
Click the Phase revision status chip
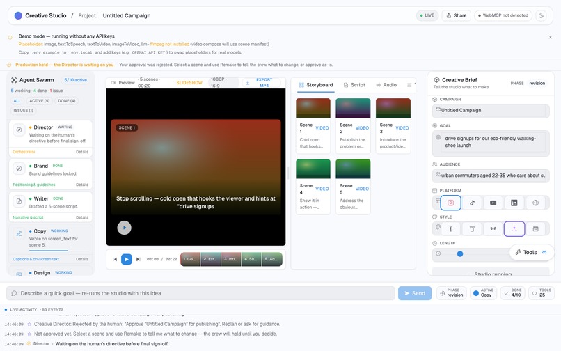pyautogui.click(x=451, y=293)
